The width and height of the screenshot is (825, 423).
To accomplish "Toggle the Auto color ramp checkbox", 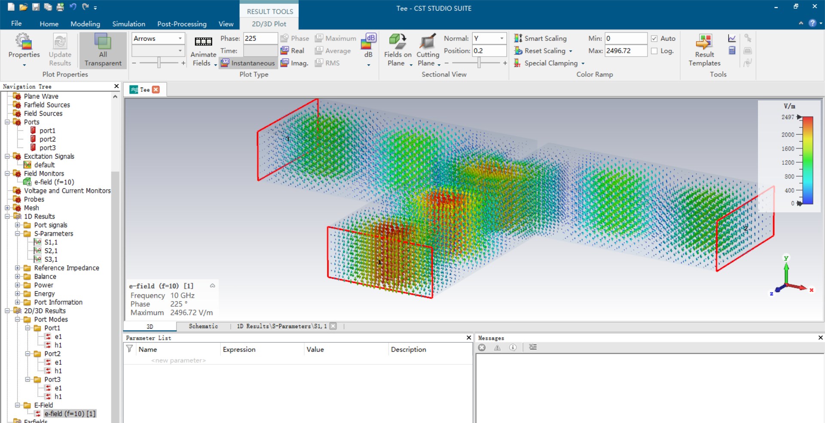I will [654, 39].
